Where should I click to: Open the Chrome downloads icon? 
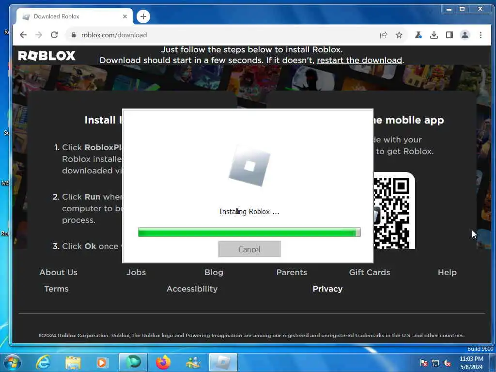pyautogui.click(x=434, y=35)
